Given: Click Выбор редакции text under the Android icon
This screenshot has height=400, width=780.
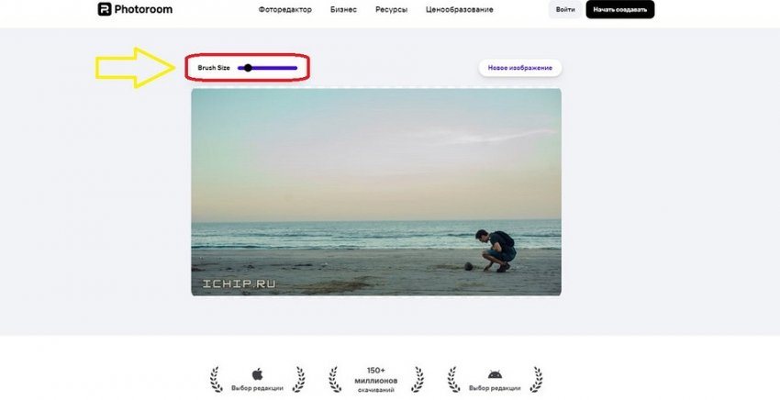Looking at the screenshot, I should [495, 388].
